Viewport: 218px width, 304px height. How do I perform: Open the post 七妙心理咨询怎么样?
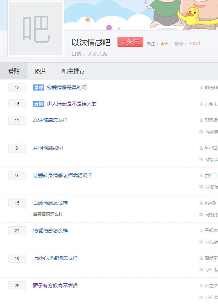click(x=55, y=258)
